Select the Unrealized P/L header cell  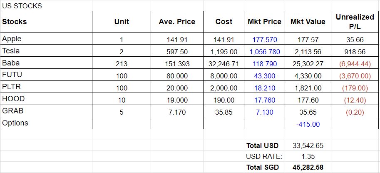(355, 22)
